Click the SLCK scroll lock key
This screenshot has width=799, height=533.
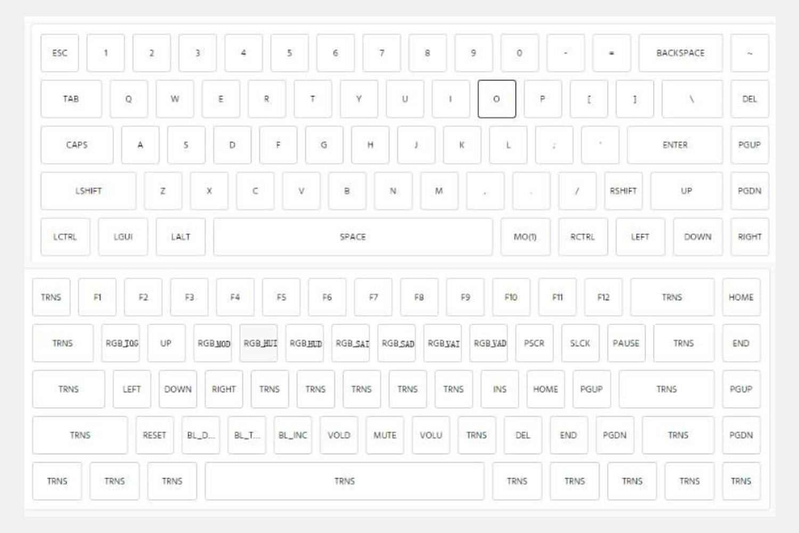[580, 343]
